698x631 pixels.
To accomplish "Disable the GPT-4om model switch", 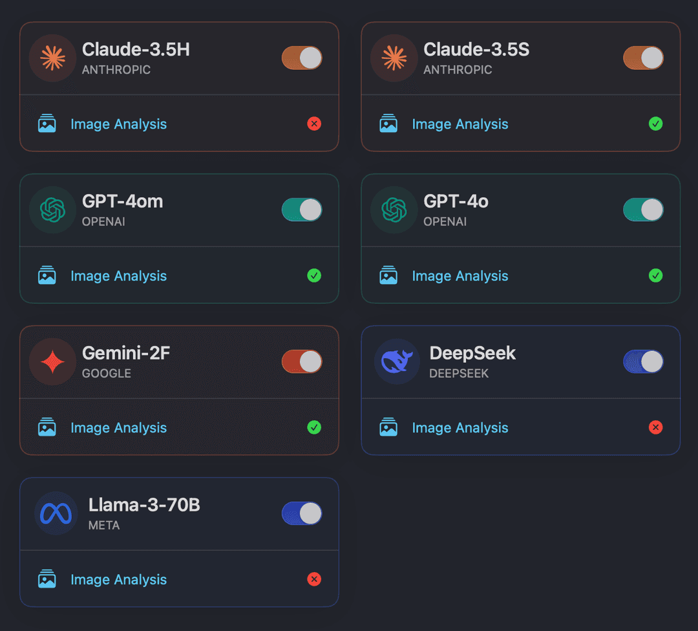I will (x=302, y=209).
